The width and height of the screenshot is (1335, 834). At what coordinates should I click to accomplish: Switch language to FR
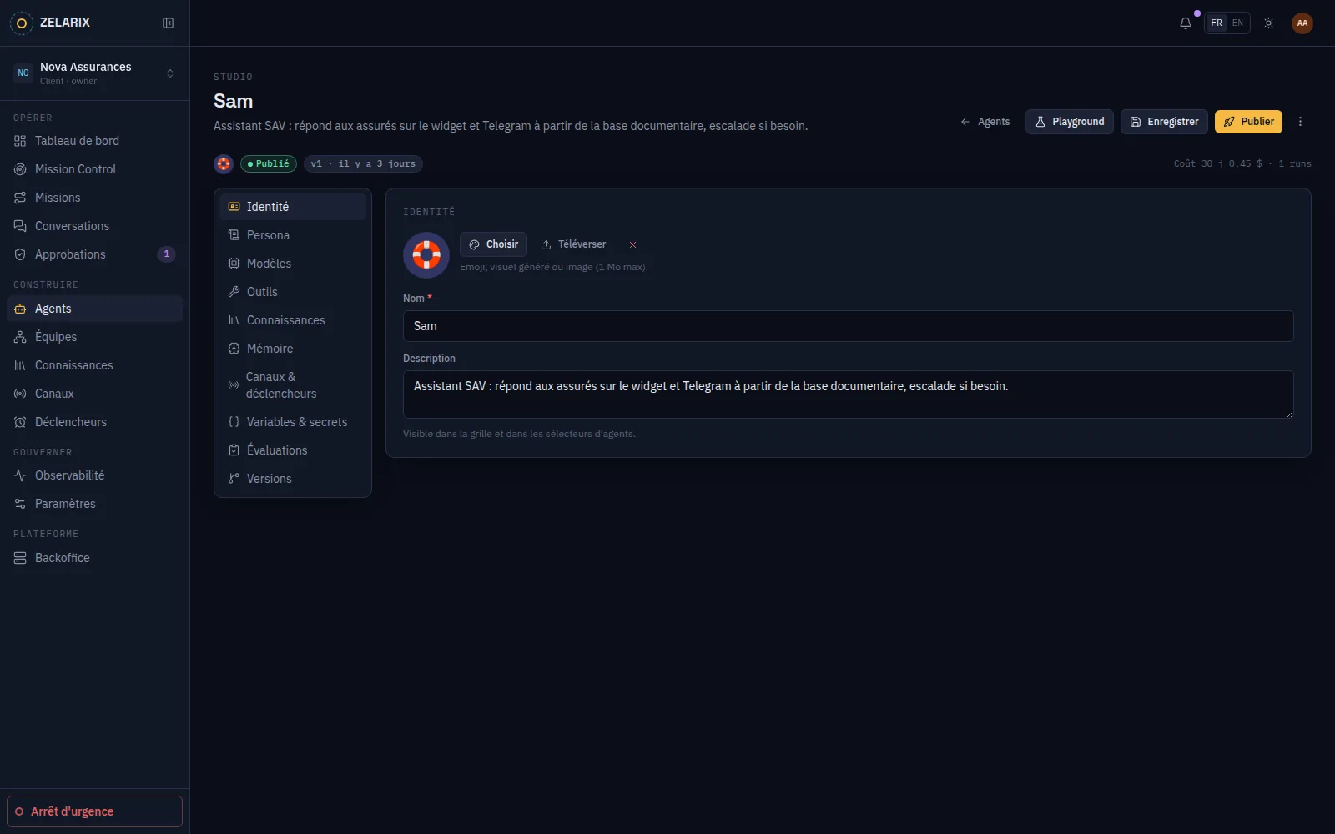coord(1217,23)
